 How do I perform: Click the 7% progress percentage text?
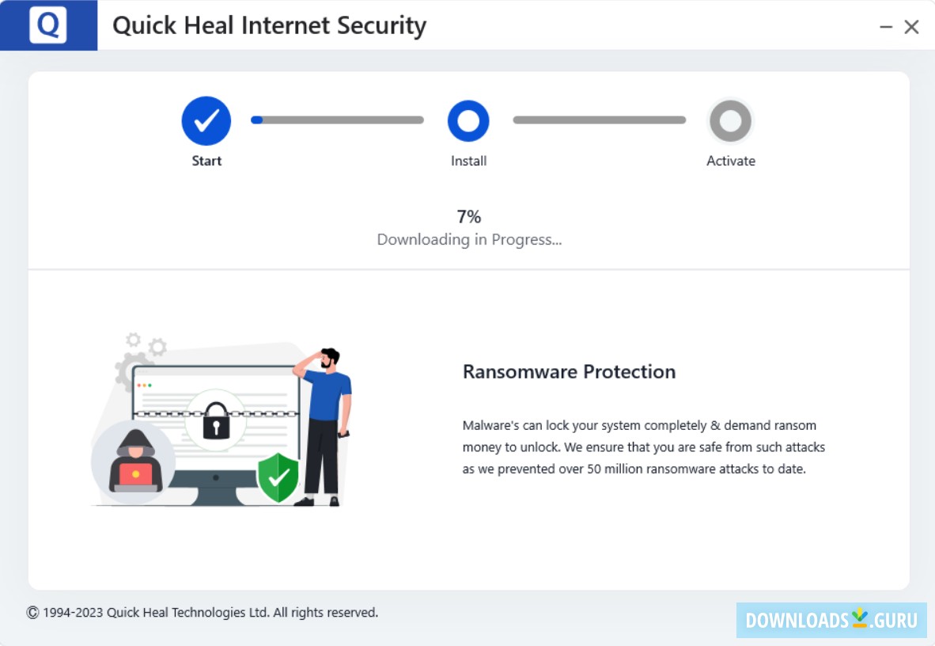pos(468,216)
